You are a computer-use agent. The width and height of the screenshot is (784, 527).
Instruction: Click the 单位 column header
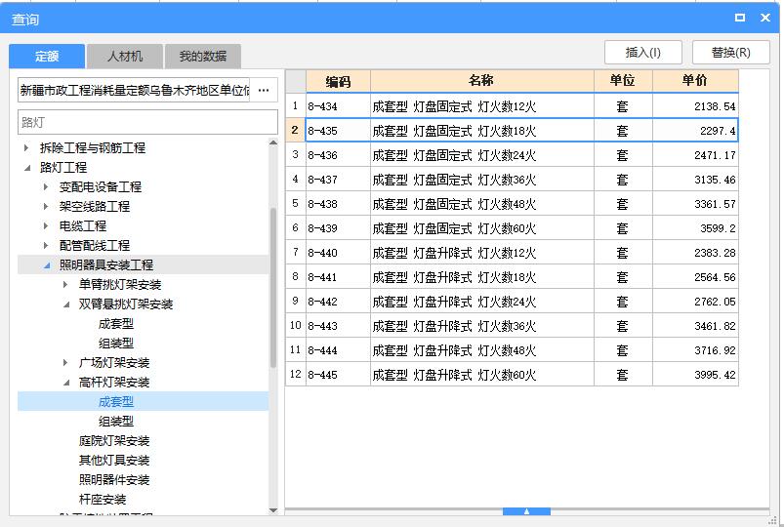(623, 81)
